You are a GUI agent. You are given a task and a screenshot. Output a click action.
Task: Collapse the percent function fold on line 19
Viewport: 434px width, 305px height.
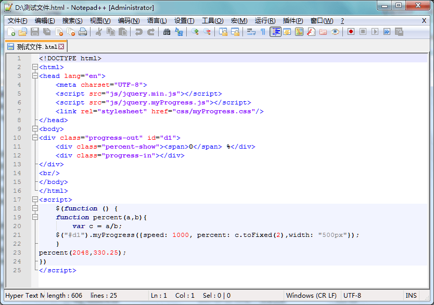click(35, 217)
